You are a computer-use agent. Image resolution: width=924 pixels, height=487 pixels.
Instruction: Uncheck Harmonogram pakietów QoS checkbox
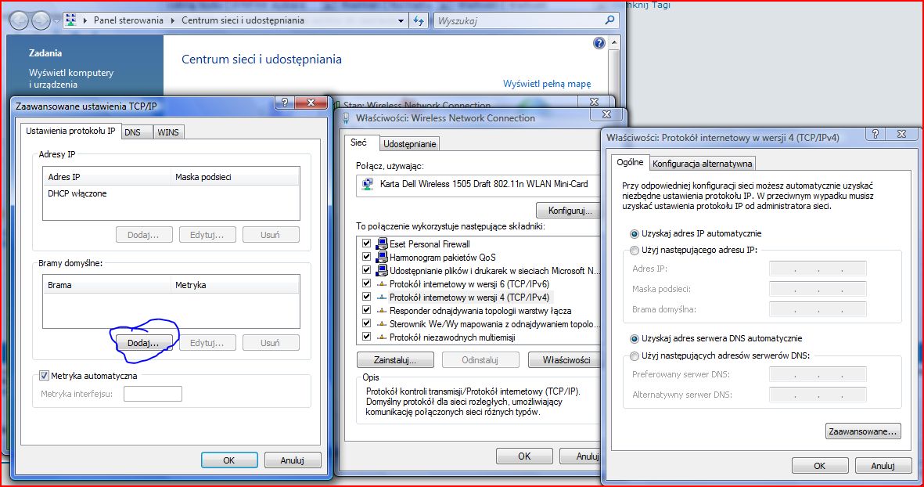[366, 257]
